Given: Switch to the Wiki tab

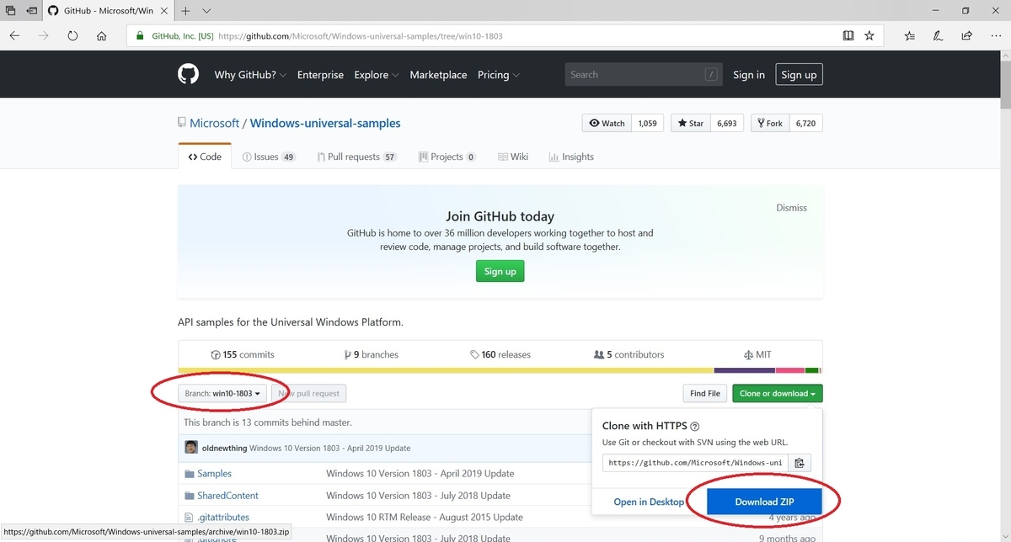Looking at the screenshot, I should tap(513, 157).
